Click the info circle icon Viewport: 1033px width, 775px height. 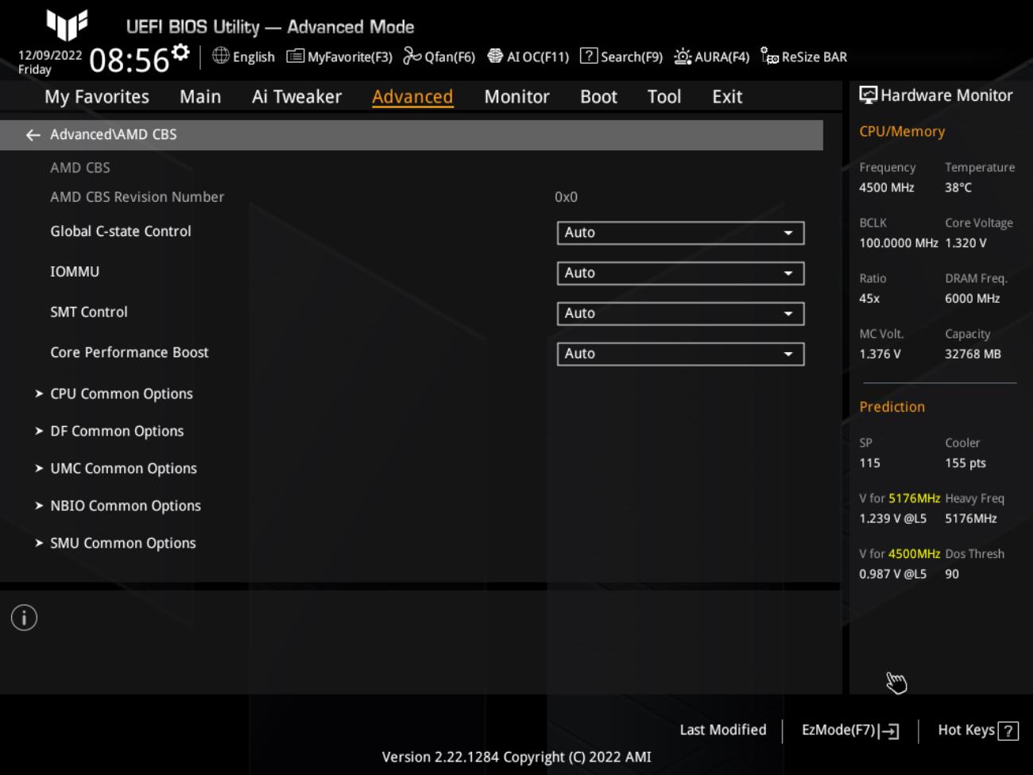point(24,618)
